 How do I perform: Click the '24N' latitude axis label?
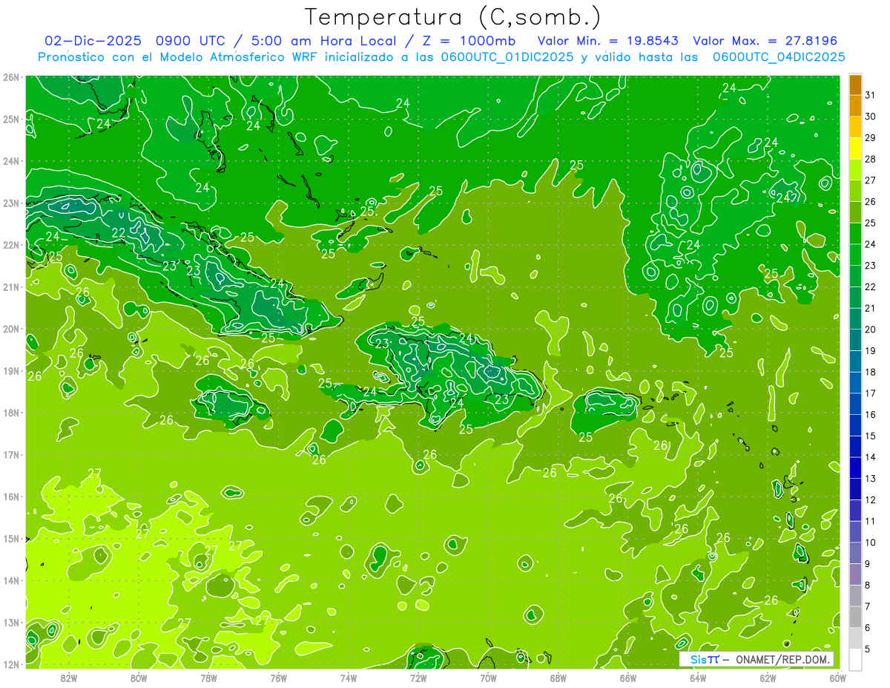click(x=10, y=161)
